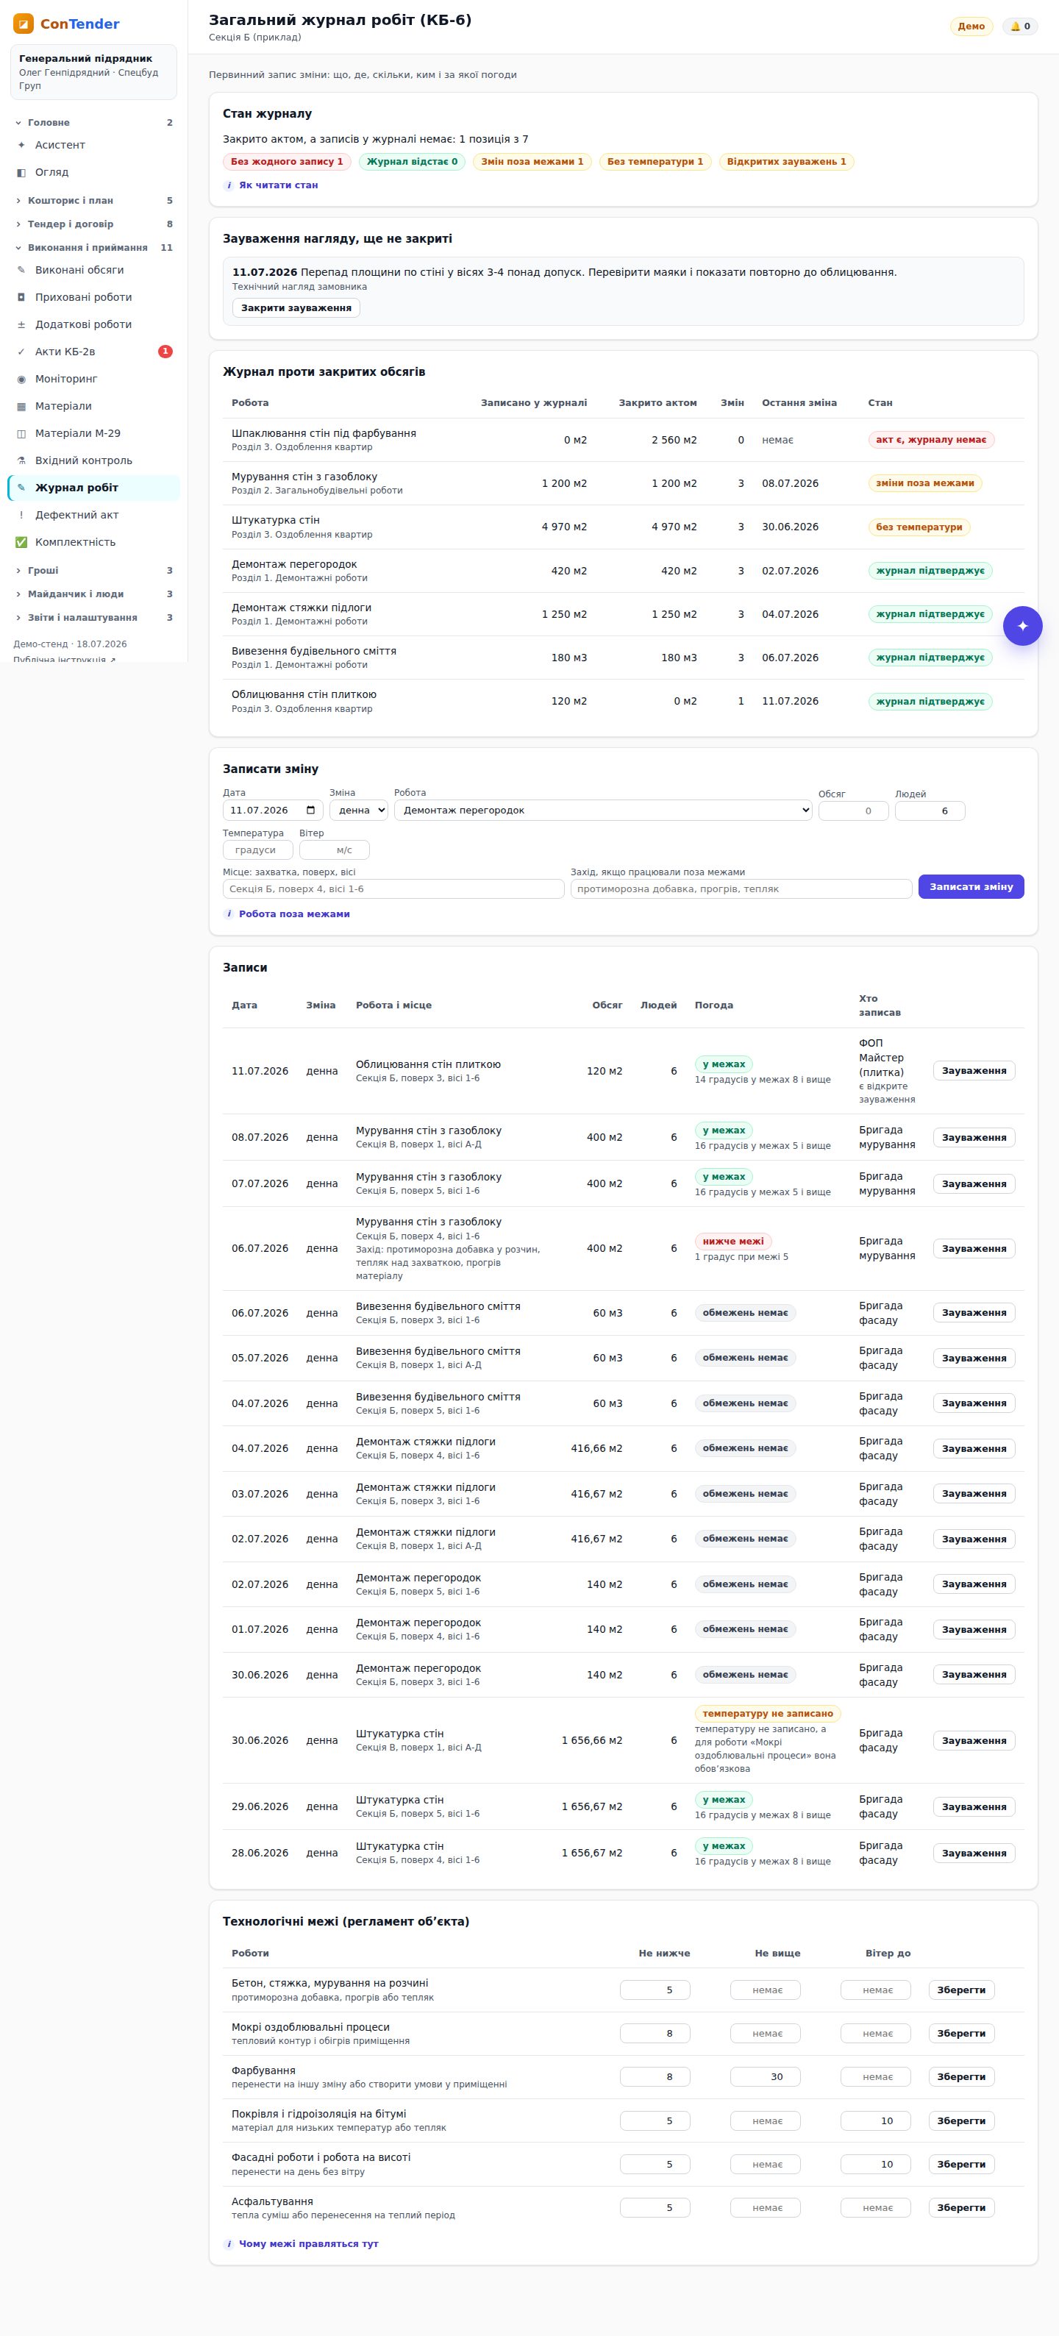
Task: Click the floating assistant sparkle button
Action: [x=1023, y=626]
